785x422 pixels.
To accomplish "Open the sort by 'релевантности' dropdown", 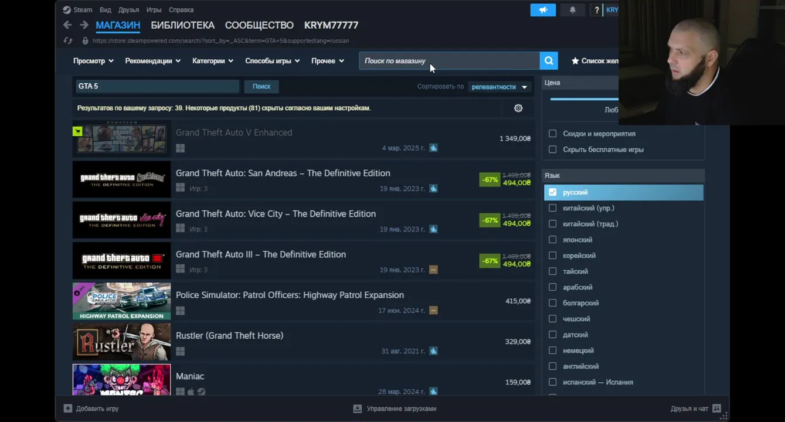I will [499, 87].
